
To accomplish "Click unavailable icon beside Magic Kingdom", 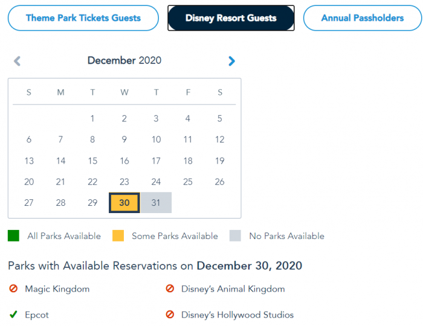I will click(14, 289).
